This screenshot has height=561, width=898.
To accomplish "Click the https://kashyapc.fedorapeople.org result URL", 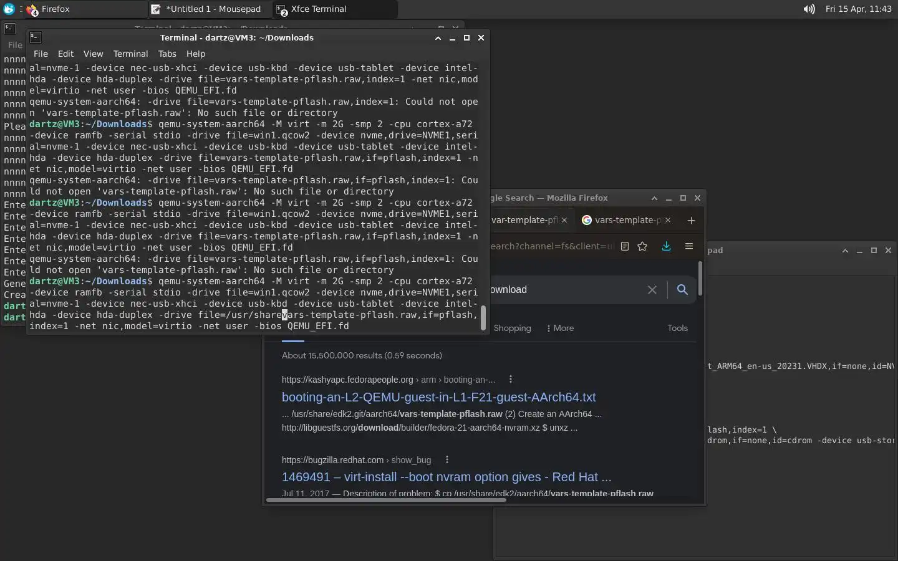I will click(347, 379).
